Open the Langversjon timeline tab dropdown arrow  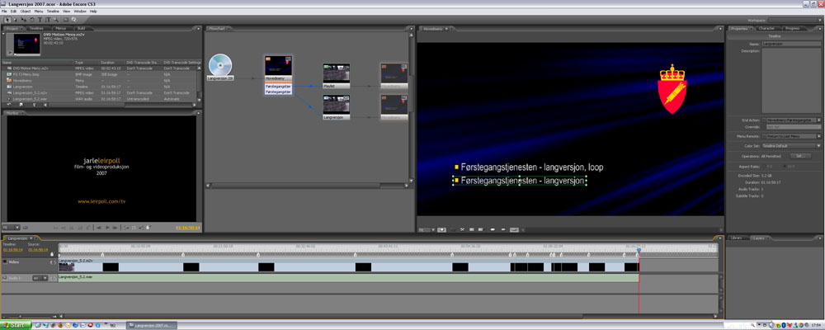coord(30,238)
